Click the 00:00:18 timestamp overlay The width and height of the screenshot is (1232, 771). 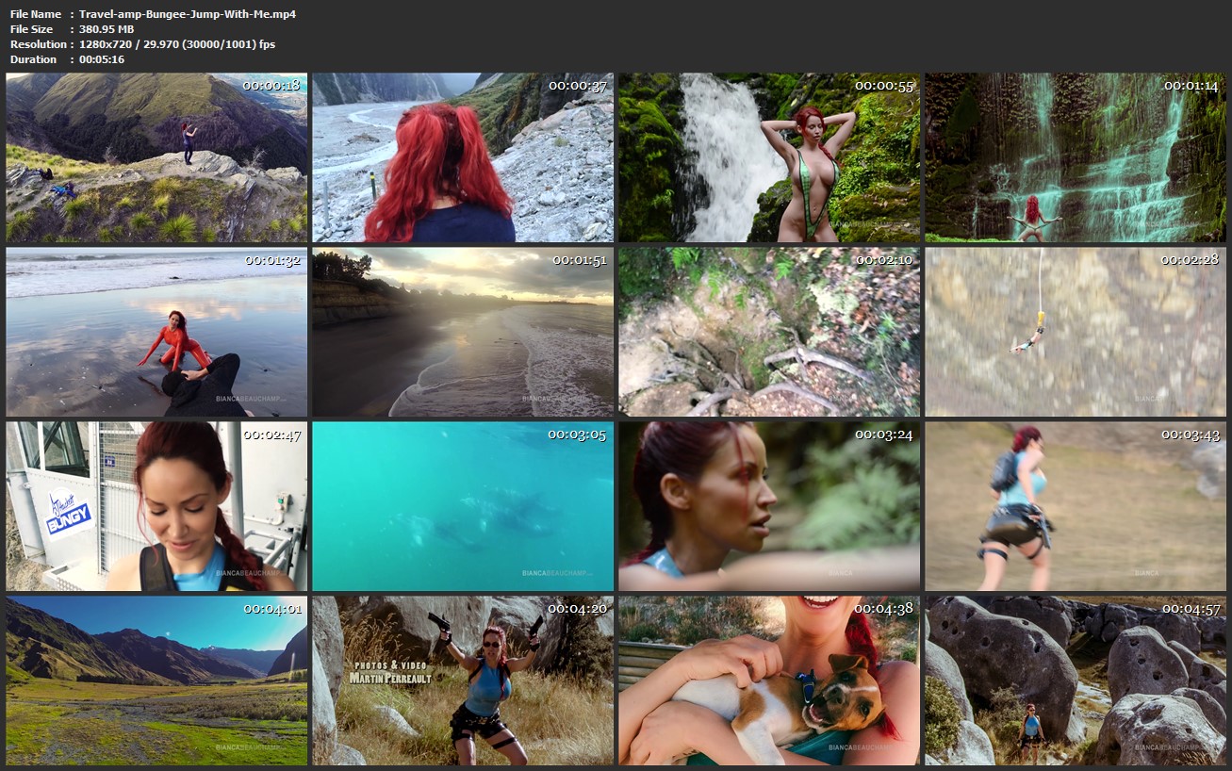click(271, 86)
